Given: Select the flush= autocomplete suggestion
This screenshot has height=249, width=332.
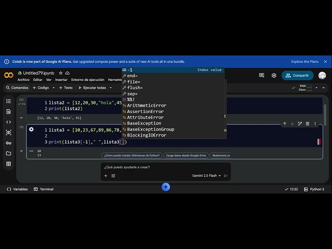Looking at the screenshot, I should pyautogui.click(x=173, y=88).
